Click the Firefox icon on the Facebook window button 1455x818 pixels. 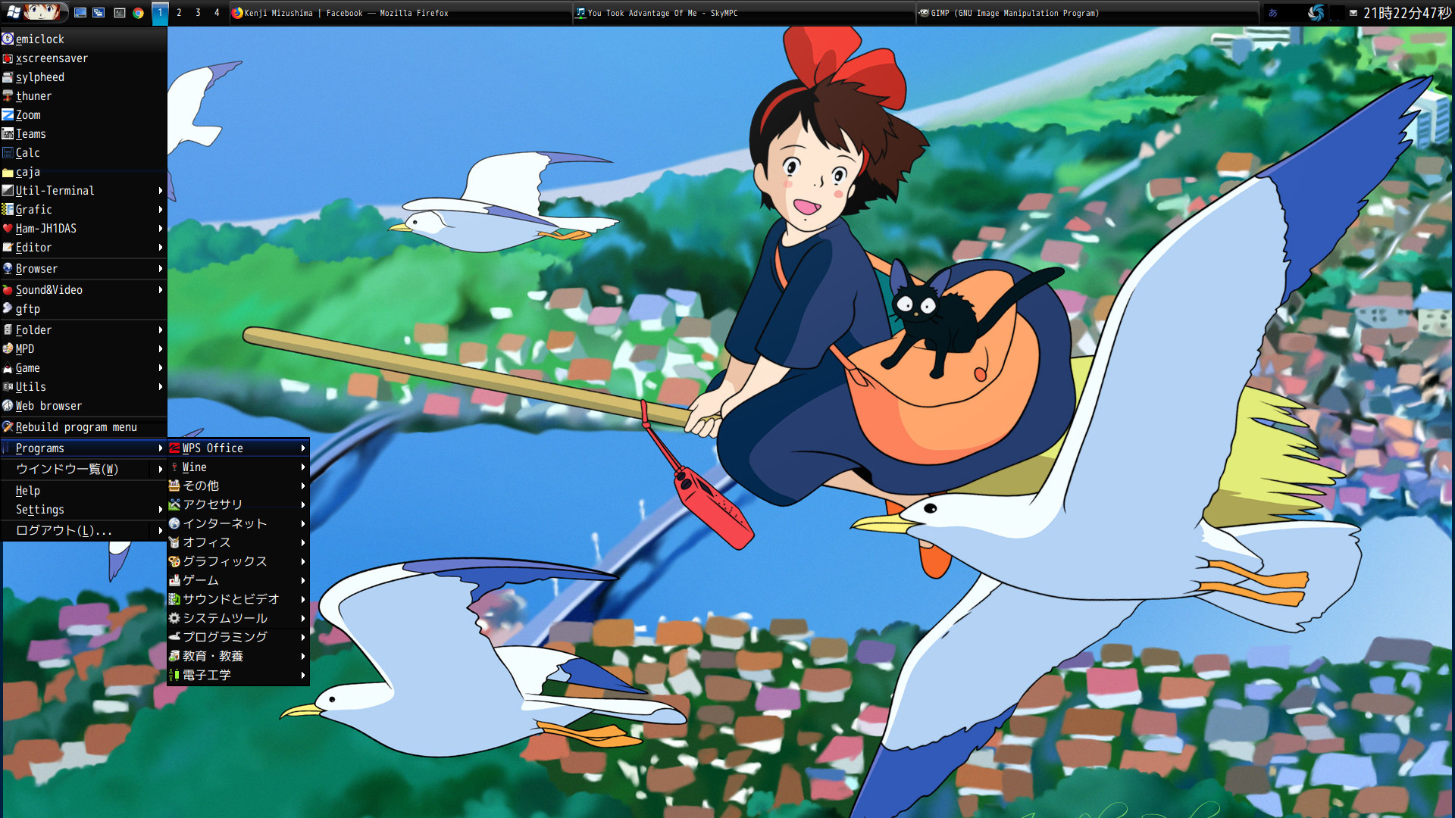coord(236,13)
